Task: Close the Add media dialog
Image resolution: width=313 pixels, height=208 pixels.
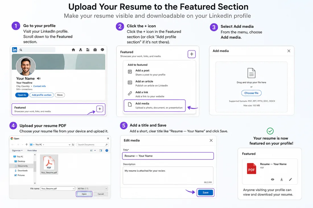Action: pyautogui.click(x=289, y=51)
